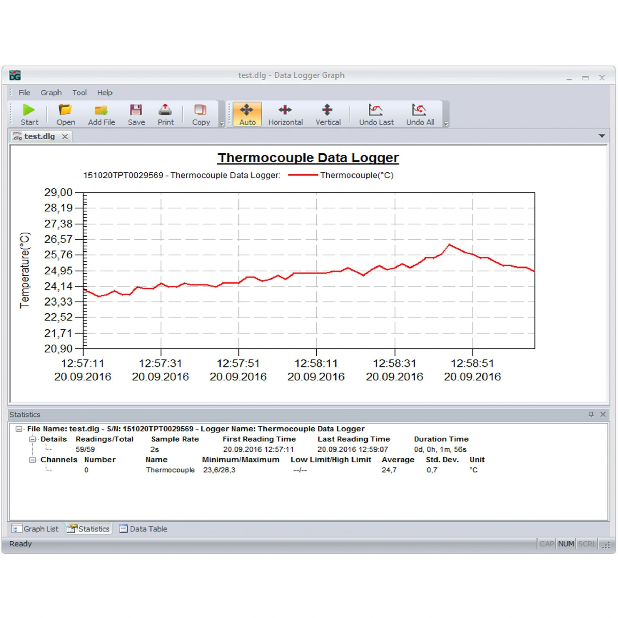Collapse the File Name tree node
The image size is (618, 618).
(19, 429)
